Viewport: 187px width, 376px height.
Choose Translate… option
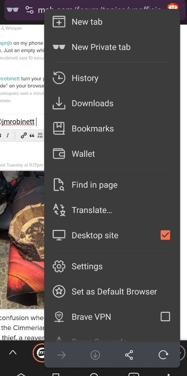coord(112,210)
